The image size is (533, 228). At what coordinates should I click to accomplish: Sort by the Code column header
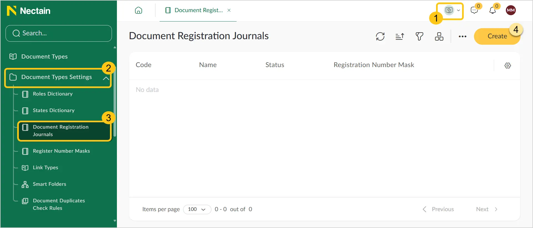[143, 65]
